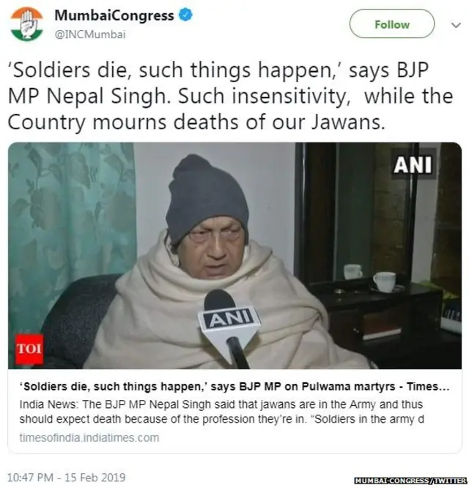Visit the @INCMumbai handle

[x=90, y=34]
